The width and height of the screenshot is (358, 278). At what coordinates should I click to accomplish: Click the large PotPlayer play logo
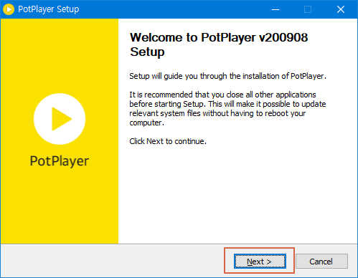click(60, 119)
